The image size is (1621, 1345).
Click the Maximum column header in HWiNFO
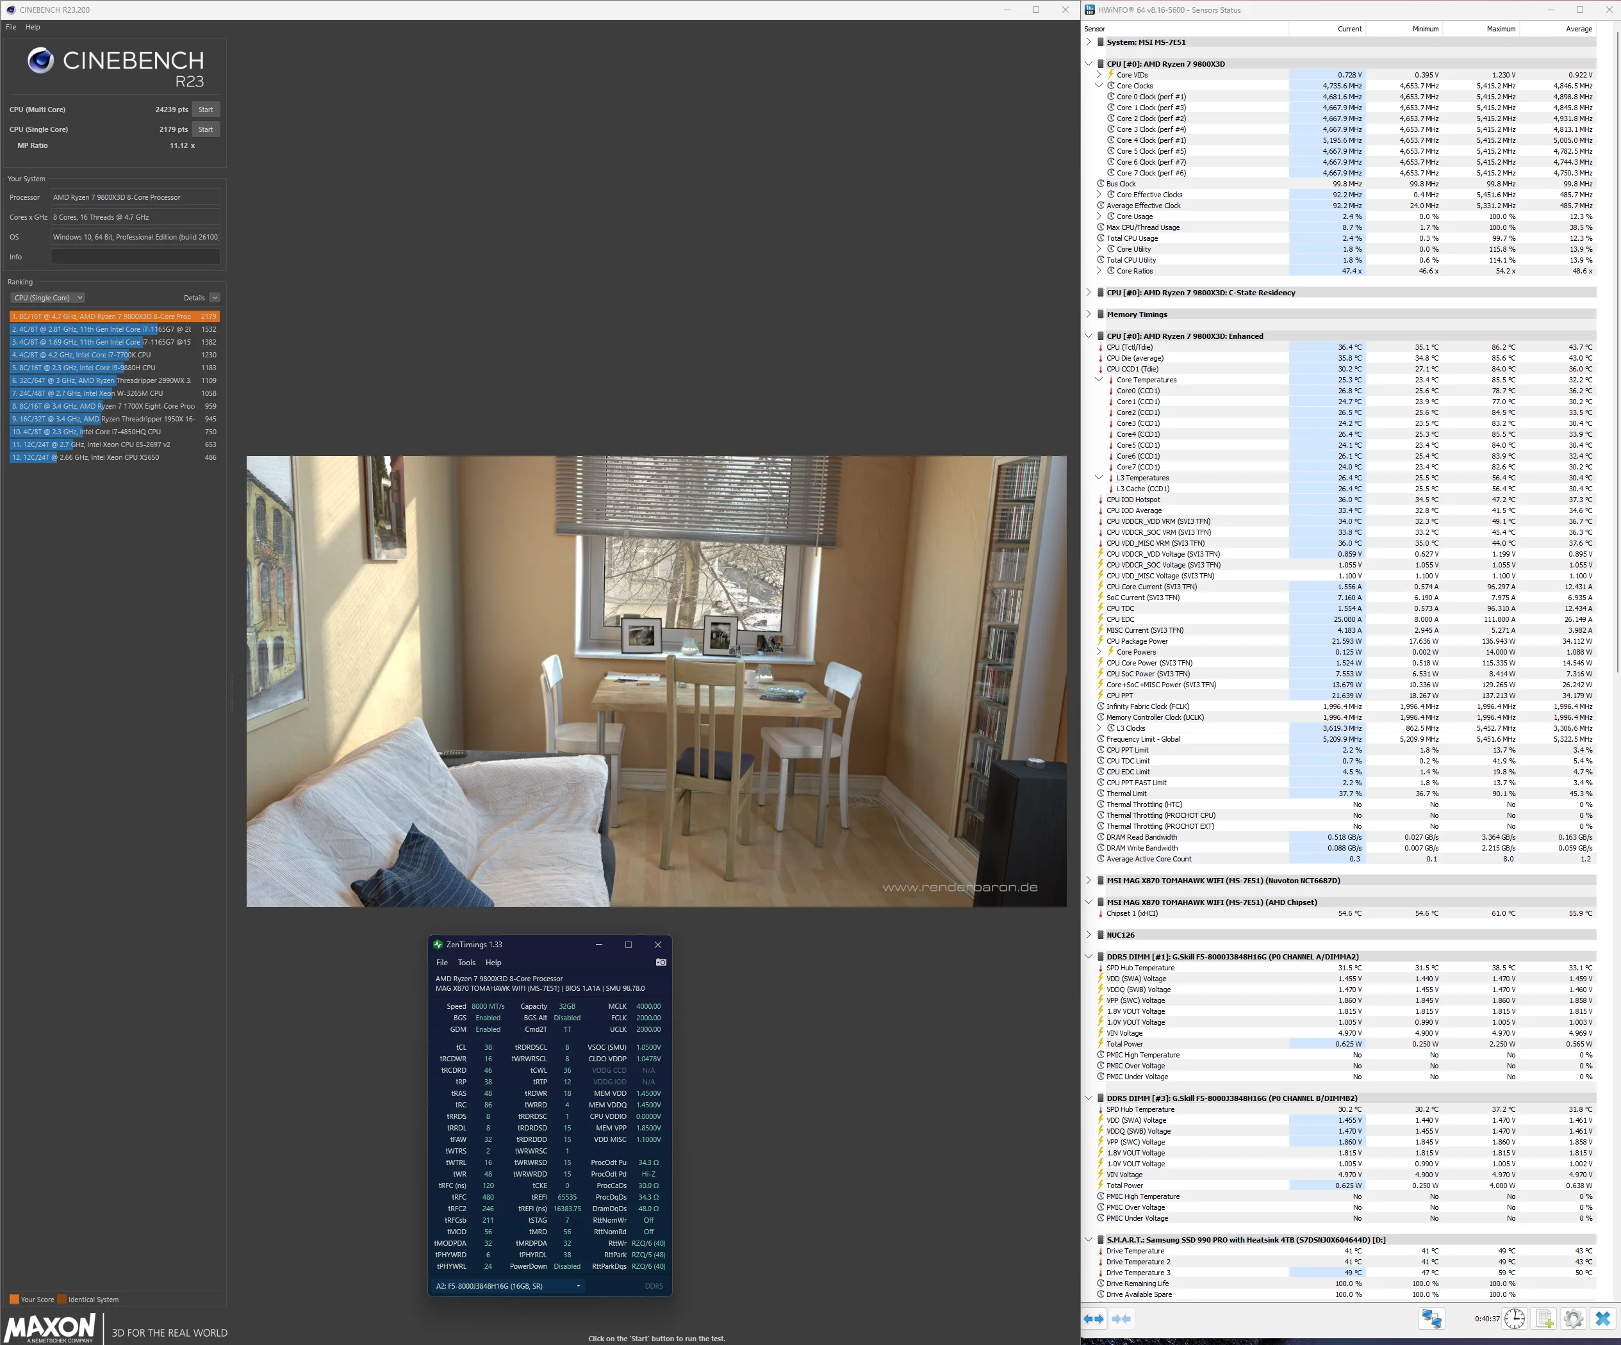click(x=1501, y=29)
